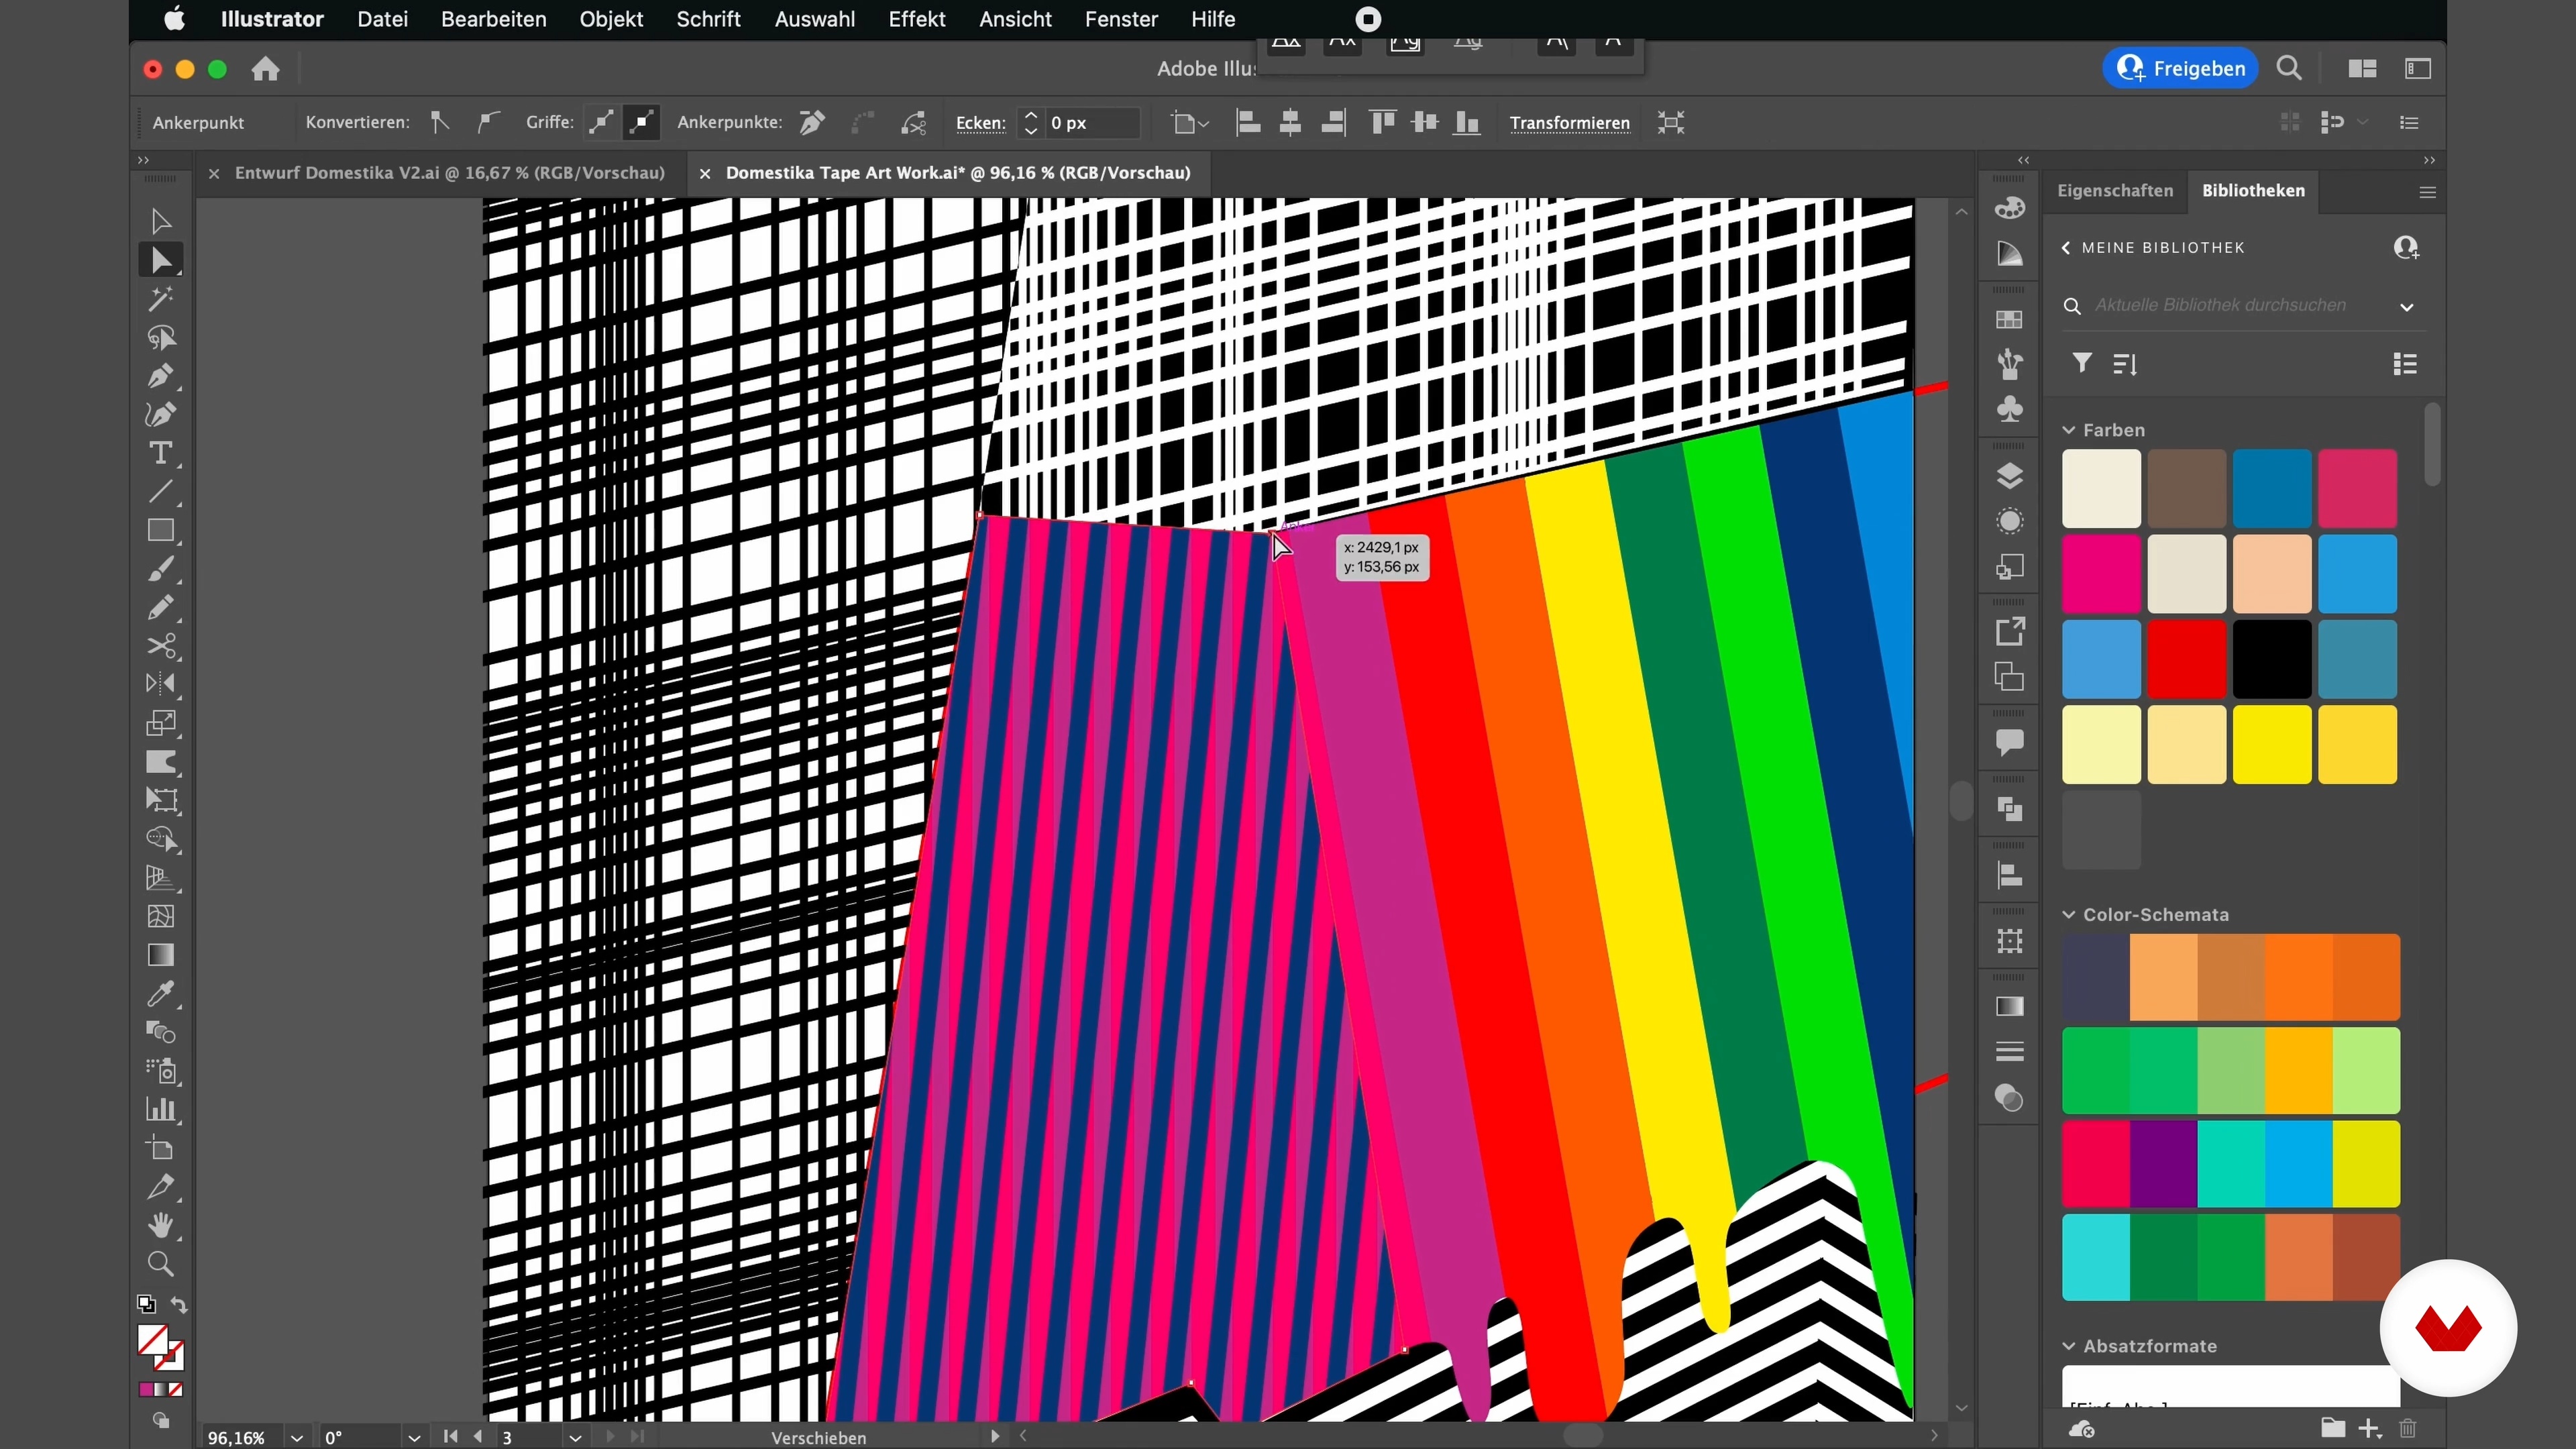Screen dimensions: 2576x1449
Task: Click the search magnifier in header
Action: pos(2289,68)
